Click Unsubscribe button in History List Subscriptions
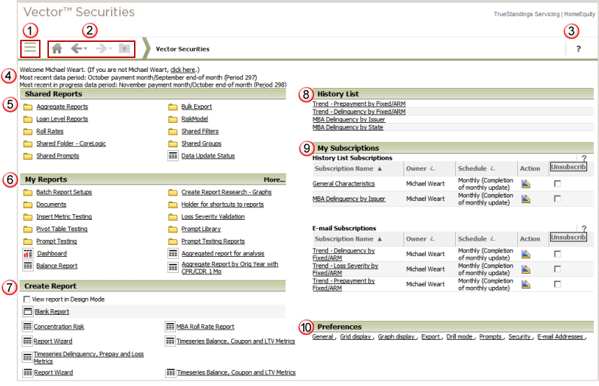The height and width of the screenshot is (386, 599). [x=568, y=167]
